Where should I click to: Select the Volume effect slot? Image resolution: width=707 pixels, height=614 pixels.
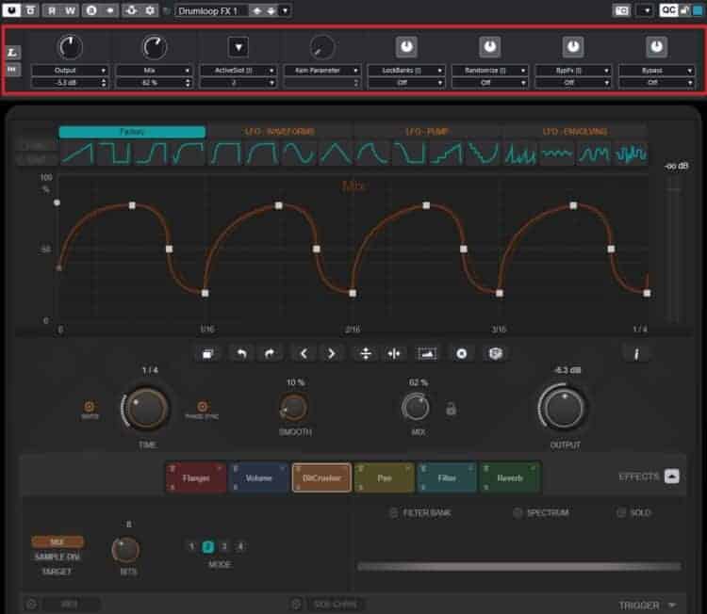258,478
